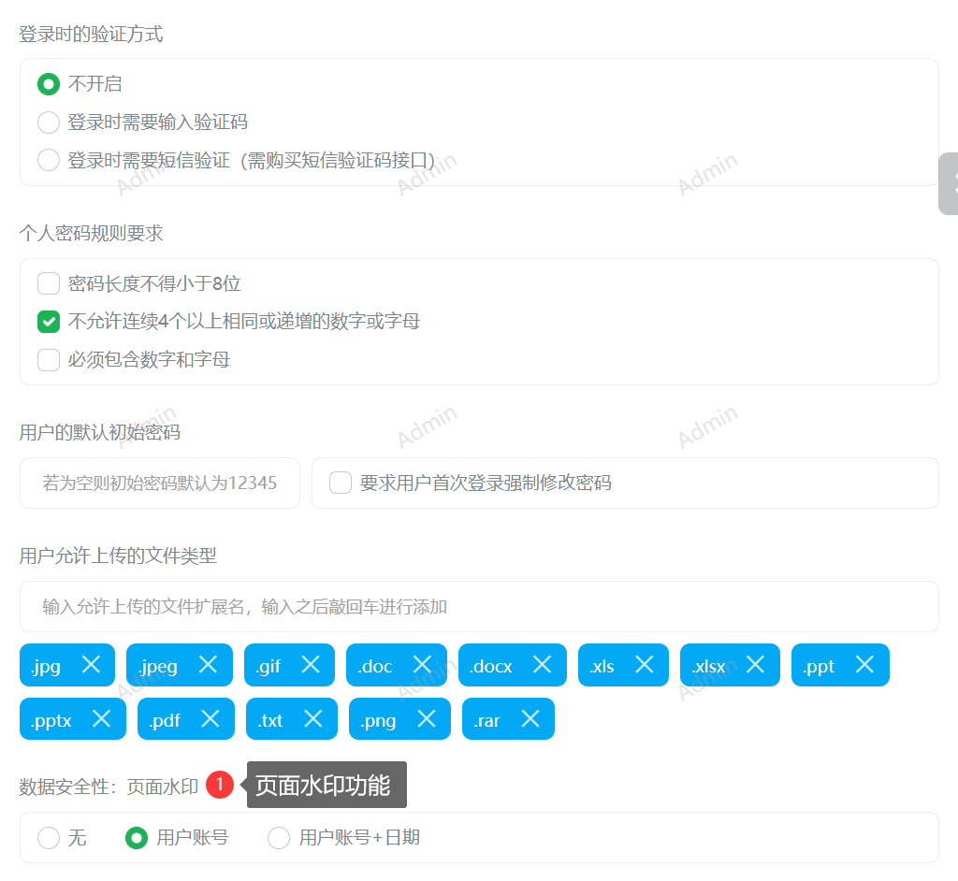Click the file extension input box

[479, 606]
